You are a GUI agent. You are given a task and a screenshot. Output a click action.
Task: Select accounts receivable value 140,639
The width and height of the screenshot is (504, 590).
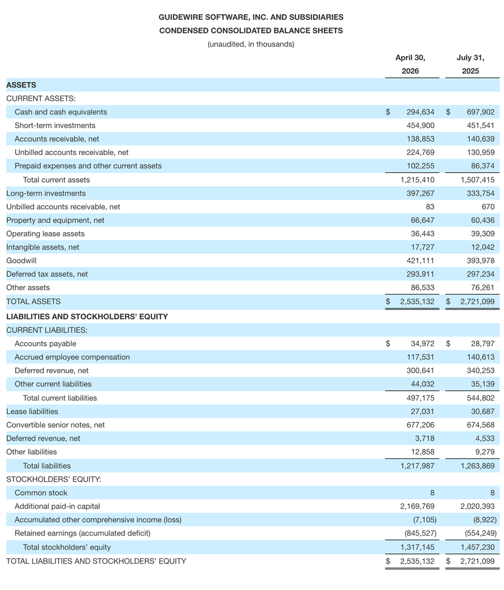(x=480, y=139)
